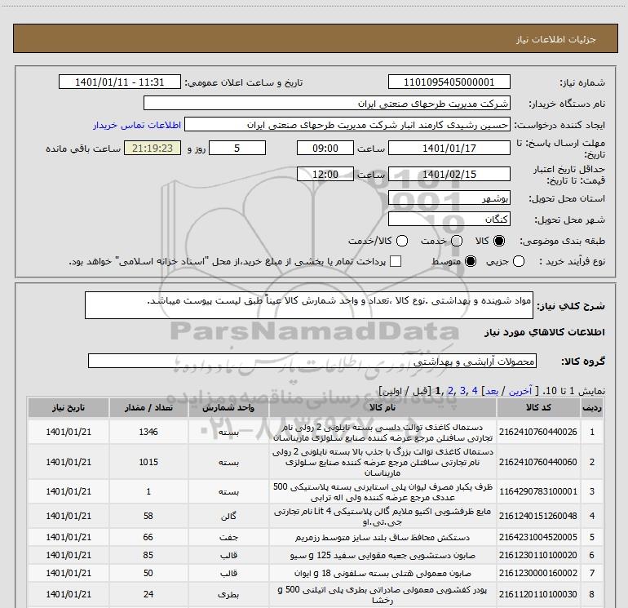Click the announcement date field 1401/01/11 - 11:31
Screen dimensions: 628x608
[x=120, y=82]
